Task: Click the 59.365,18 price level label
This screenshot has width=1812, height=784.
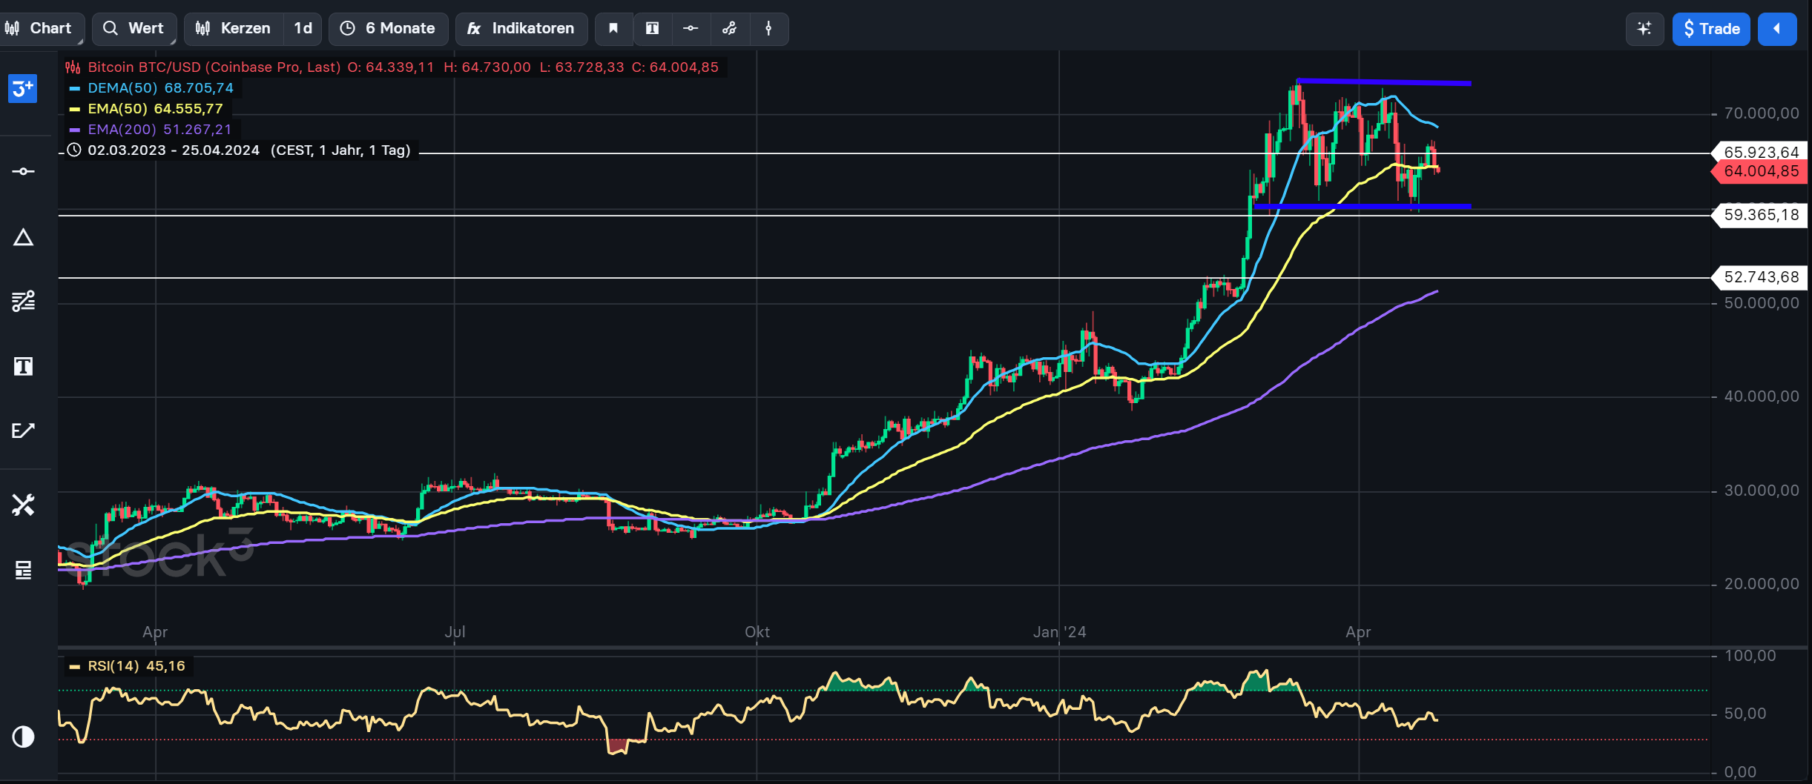Action: tap(1760, 215)
